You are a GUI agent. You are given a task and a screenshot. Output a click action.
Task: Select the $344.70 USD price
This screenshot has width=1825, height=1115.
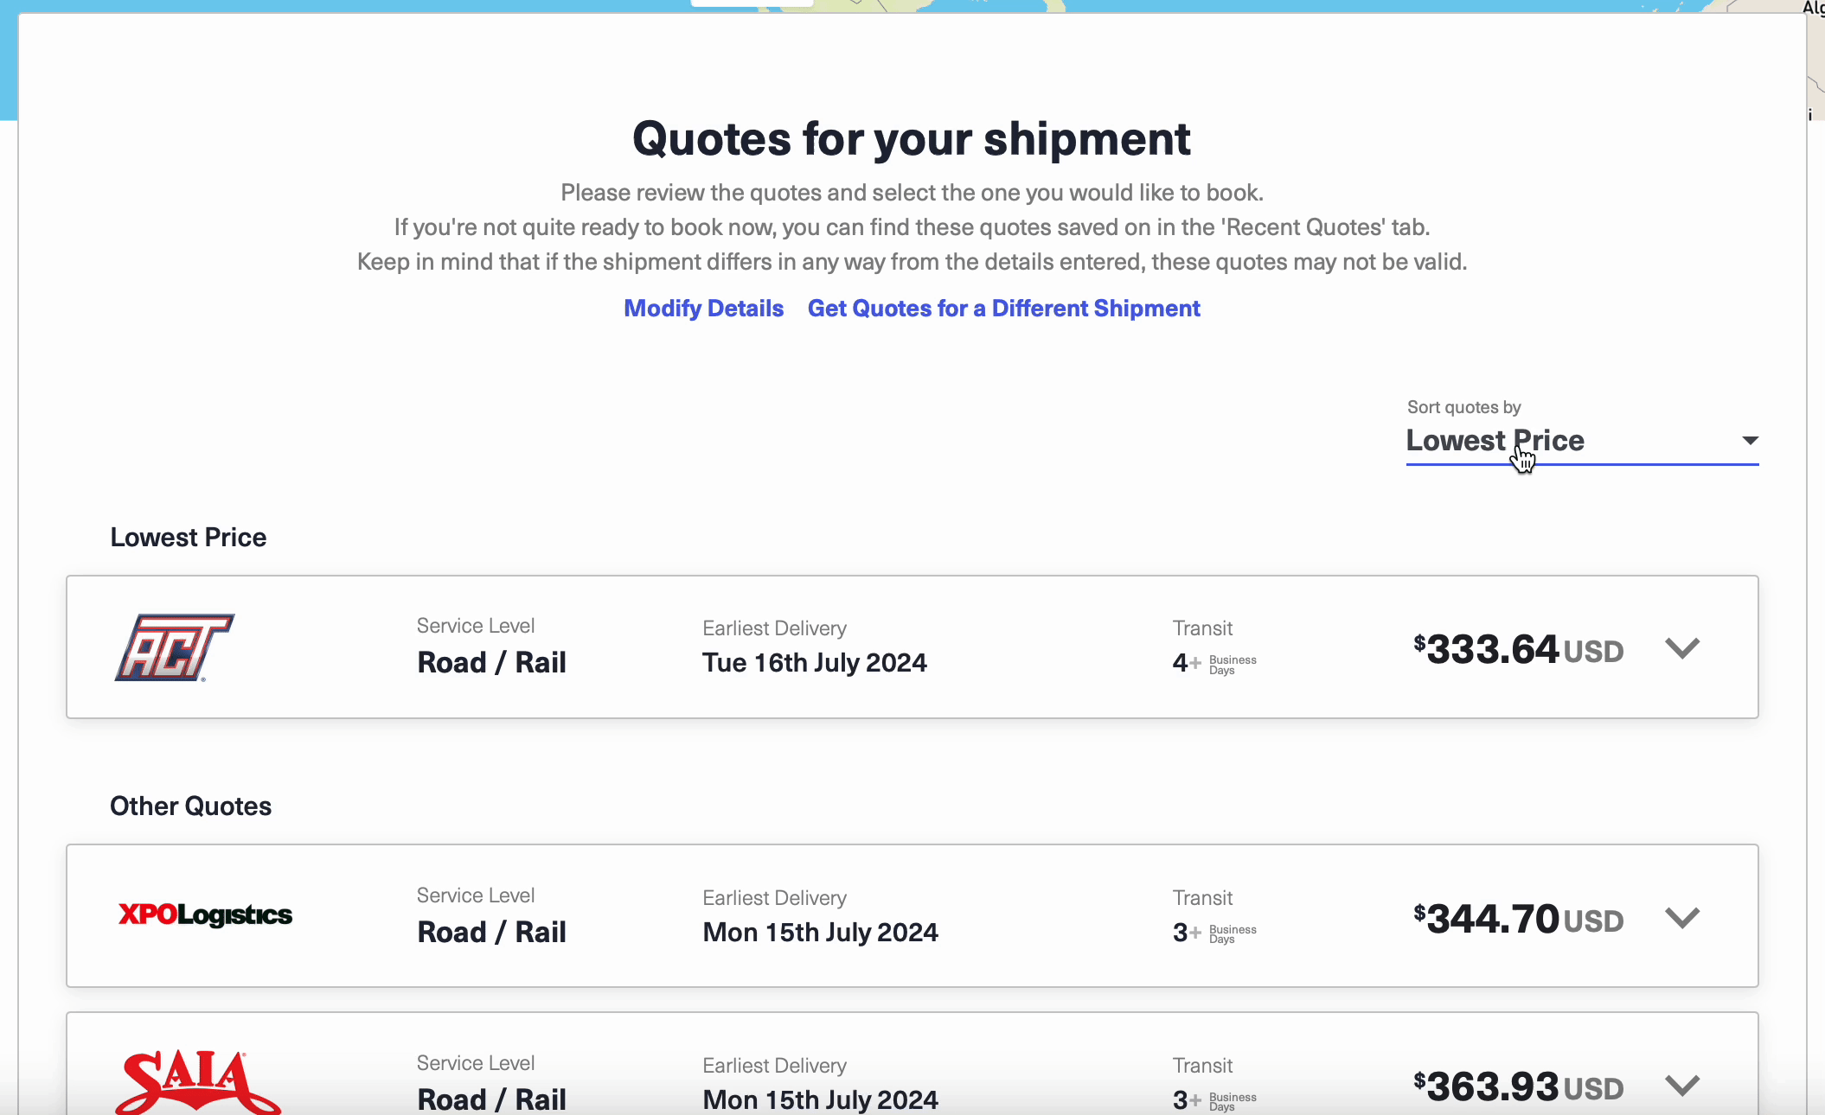pyautogui.click(x=1518, y=919)
